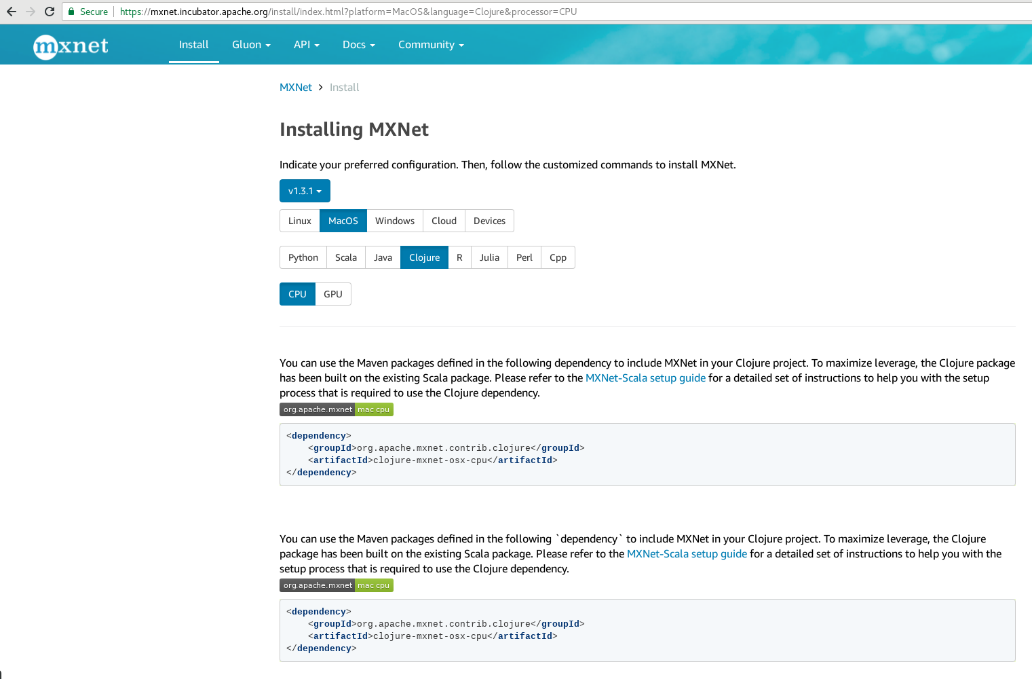Screen dimensions: 1032x679
Task: Expand the Gluon menu
Action: click(x=251, y=45)
